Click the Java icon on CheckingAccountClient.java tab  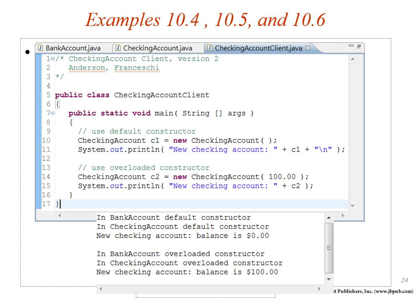[209, 48]
